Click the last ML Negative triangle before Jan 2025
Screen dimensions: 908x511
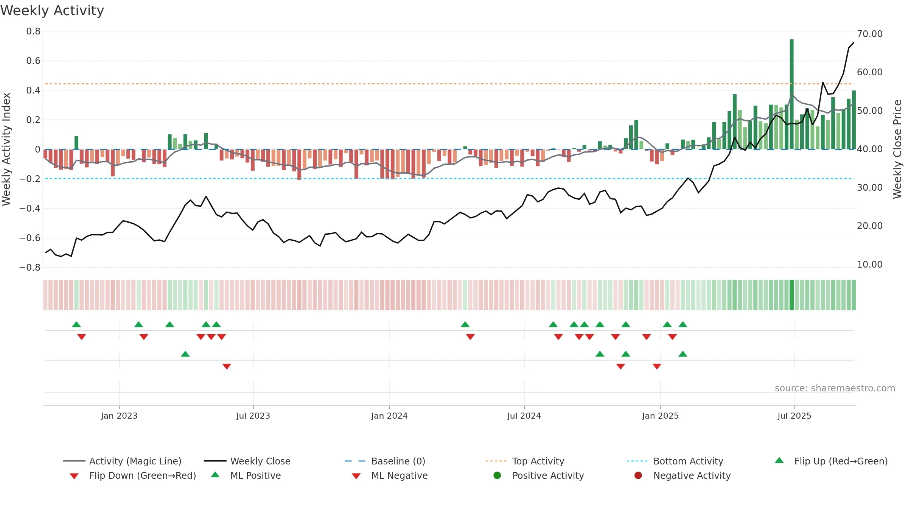pyautogui.click(x=657, y=366)
